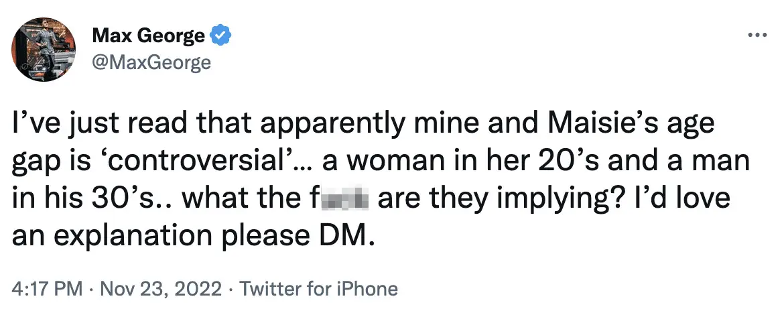
Task: Click the 4:17 PM timestamp
Action: click(x=46, y=290)
